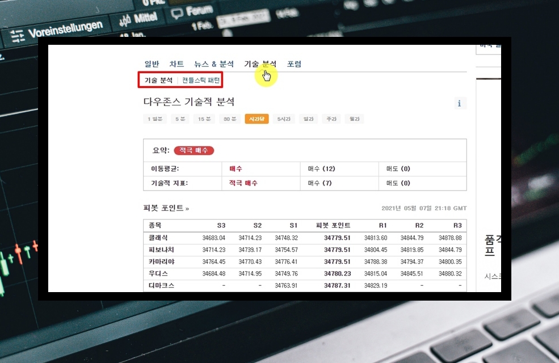Choose the 15 분 timeframe
Image resolution: width=559 pixels, height=363 pixels.
(204, 119)
